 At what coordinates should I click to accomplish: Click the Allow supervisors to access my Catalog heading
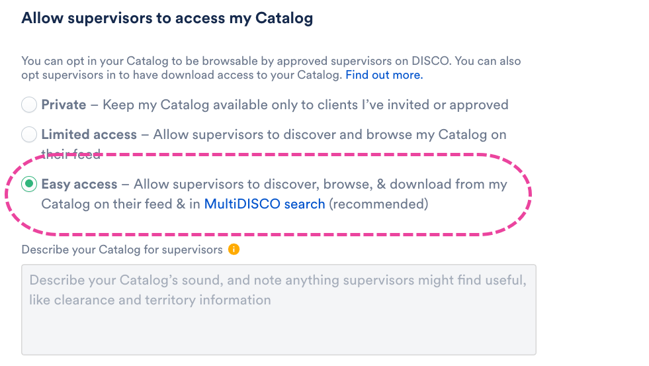click(167, 18)
